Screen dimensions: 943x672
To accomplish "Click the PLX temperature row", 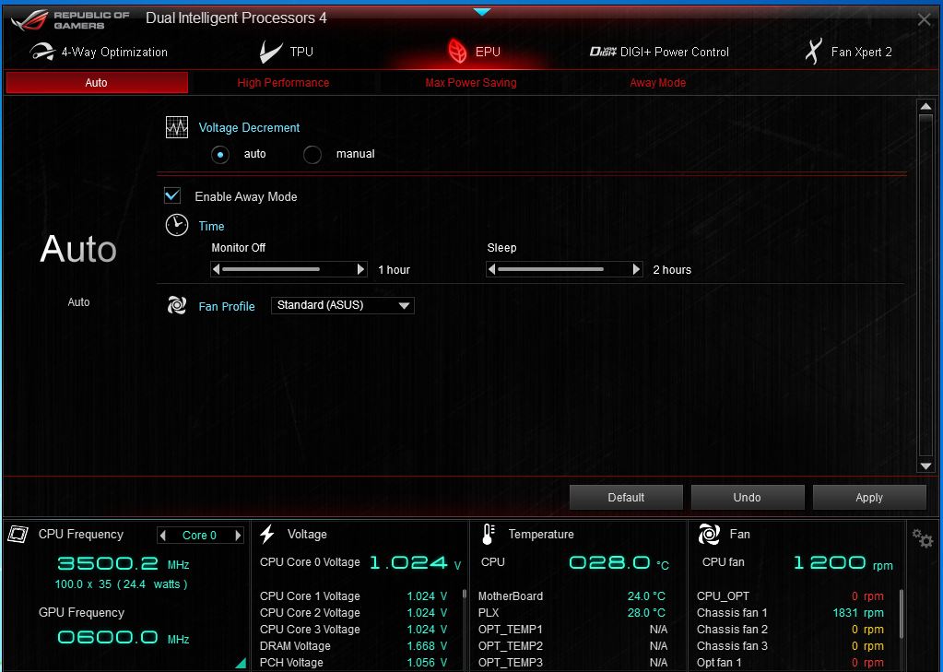I will [572, 612].
